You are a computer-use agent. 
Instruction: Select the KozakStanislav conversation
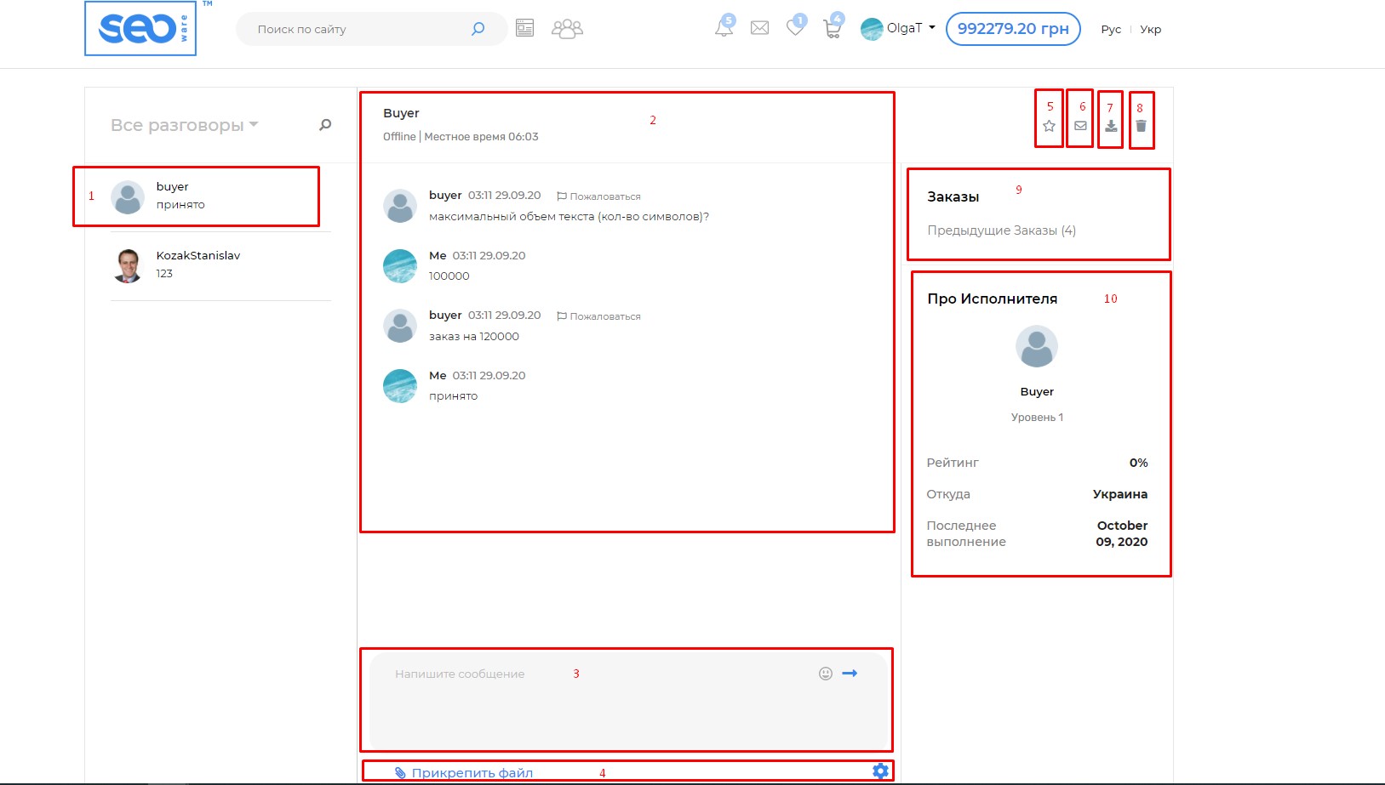197,264
